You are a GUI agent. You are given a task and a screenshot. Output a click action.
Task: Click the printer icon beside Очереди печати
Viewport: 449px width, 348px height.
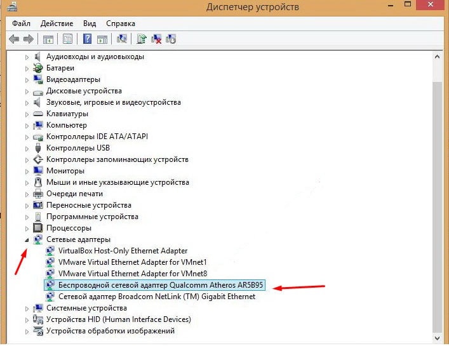click(x=38, y=194)
